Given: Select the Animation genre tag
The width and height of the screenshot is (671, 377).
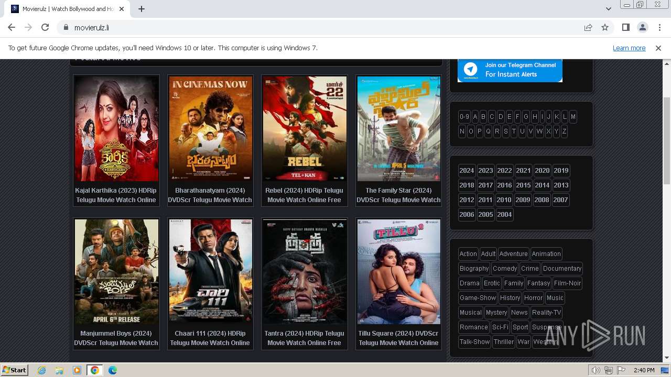Looking at the screenshot, I should (546, 254).
